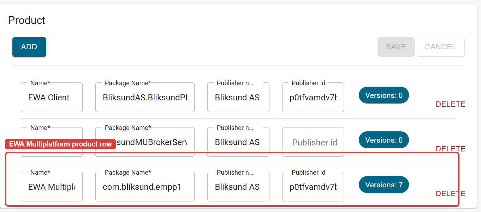Screen dimensions: 481x212
Task: Edit the Package Name field with BliksundAS.BliksundPE
Action: click(145, 97)
